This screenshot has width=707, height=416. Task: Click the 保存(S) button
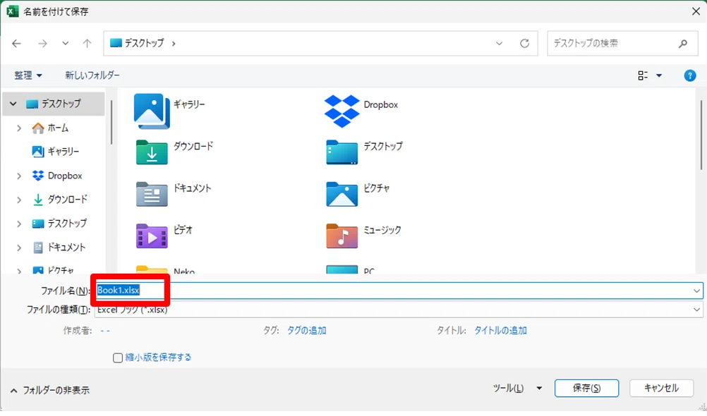tap(586, 388)
